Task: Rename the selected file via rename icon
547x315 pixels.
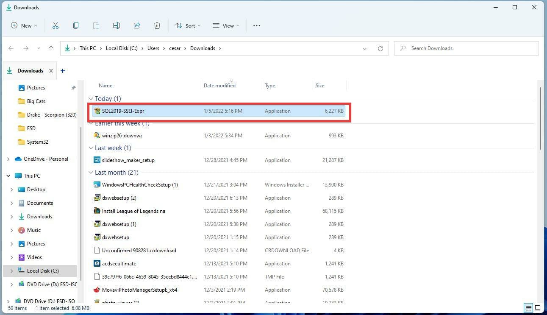Action: (117, 25)
